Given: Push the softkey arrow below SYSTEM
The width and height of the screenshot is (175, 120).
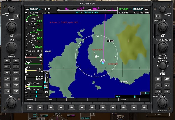Looking at the screenshot, I should pos(30,107).
